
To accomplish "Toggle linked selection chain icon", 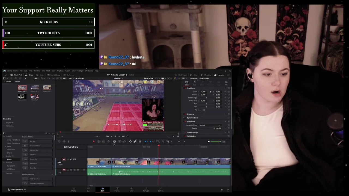I will click(x=135, y=142).
